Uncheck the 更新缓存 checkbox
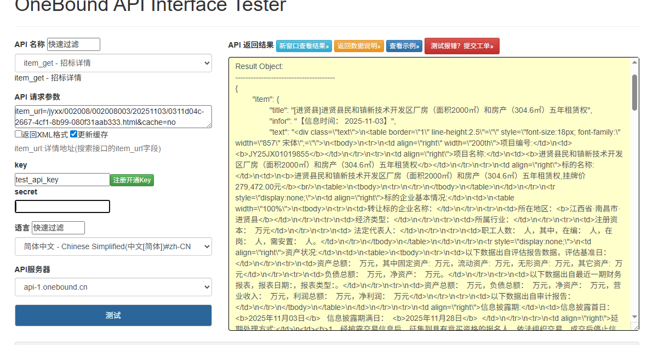This screenshot has height=345, width=653. (x=74, y=134)
